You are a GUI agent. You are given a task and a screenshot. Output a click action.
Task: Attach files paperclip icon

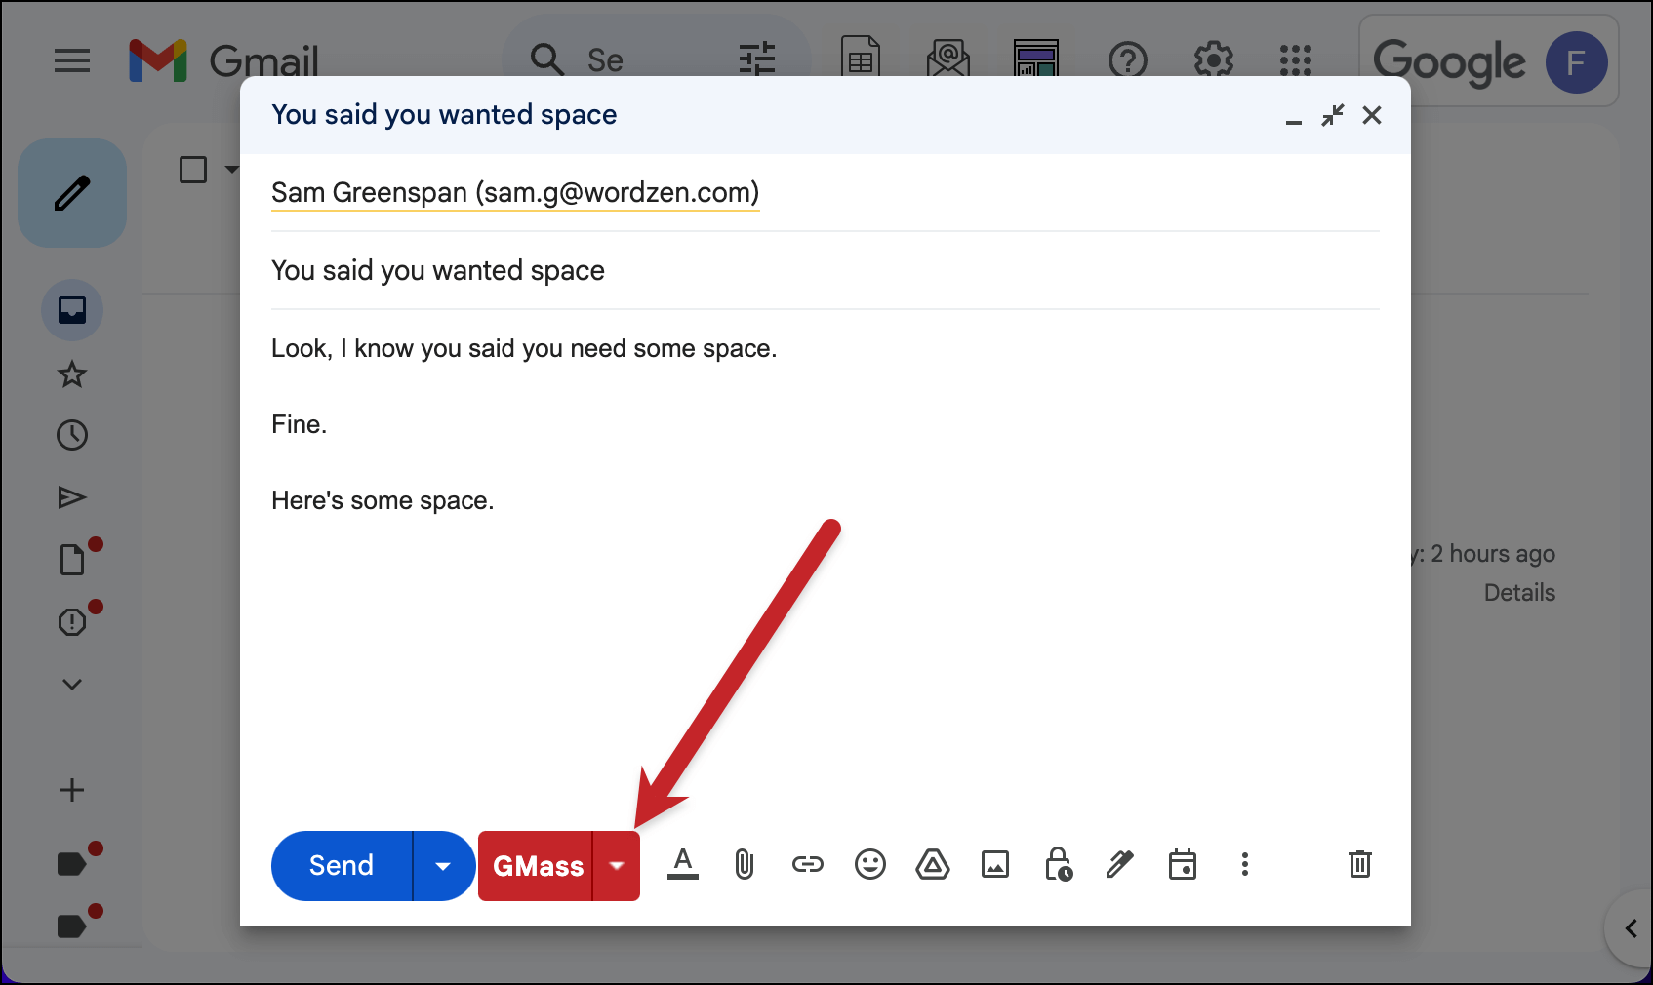pyautogui.click(x=744, y=864)
